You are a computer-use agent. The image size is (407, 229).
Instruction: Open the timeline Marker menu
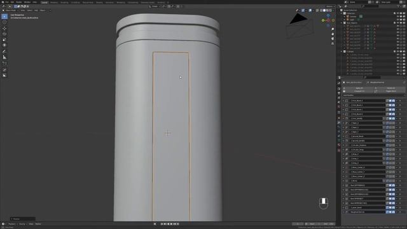tap(38, 224)
